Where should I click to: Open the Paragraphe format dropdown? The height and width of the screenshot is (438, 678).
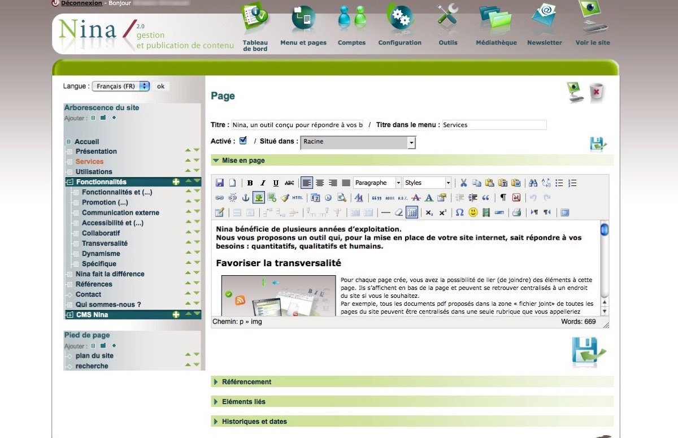(377, 183)
